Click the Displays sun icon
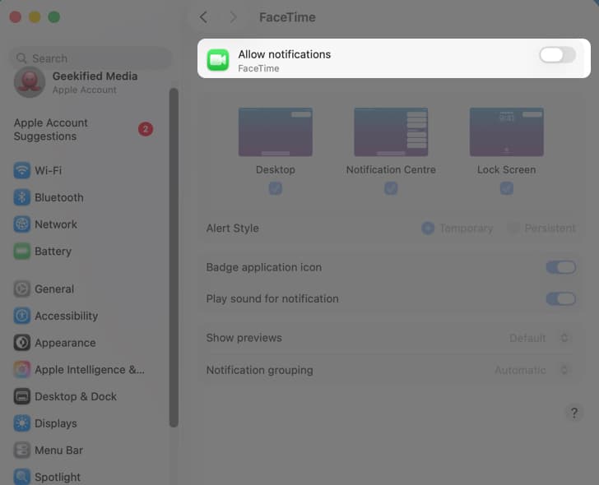Image resolution: width=599 pixels, height=485 pixels. tap(21, 423)
